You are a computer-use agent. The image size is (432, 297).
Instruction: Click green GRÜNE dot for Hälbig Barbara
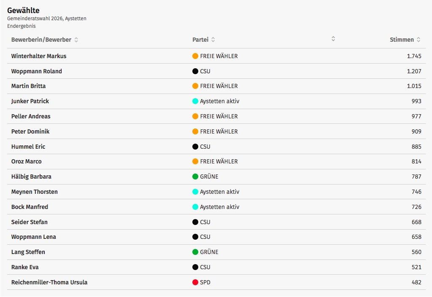click(x=195, y=177)
